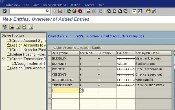Open Help via question mark icon
This screenshot has width=175, height=110.
(148, 11)
